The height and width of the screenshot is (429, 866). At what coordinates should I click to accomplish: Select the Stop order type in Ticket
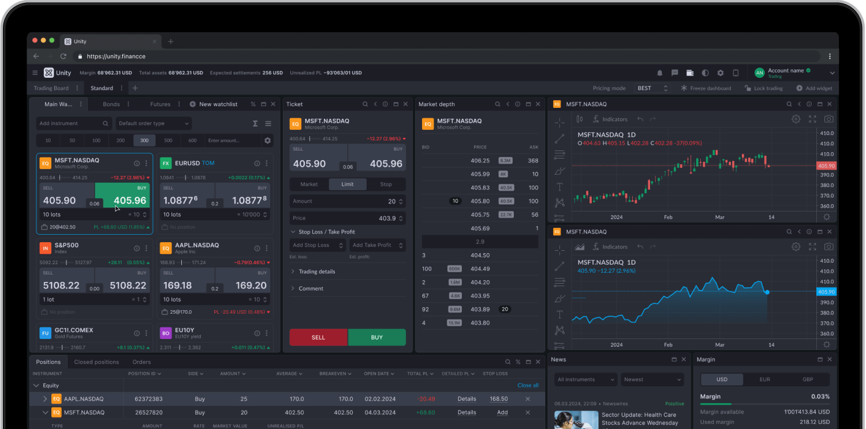point(386,185)
